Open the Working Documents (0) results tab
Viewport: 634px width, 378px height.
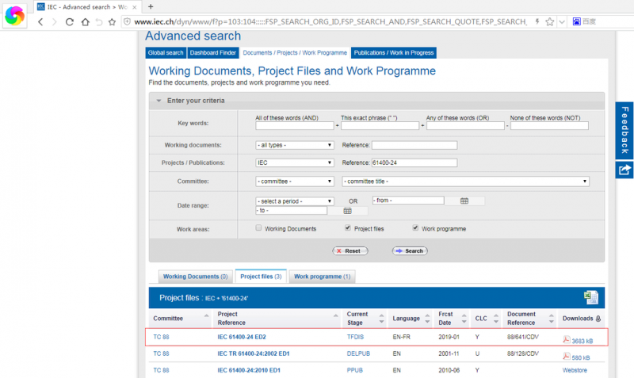(195, 277)
